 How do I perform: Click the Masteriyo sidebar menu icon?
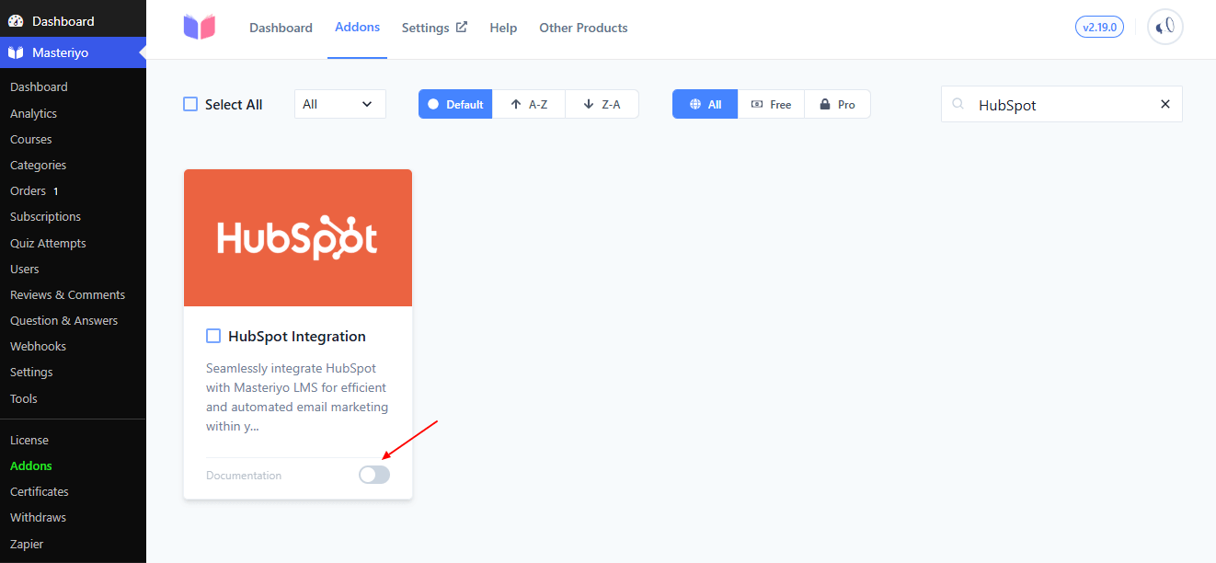16,52
